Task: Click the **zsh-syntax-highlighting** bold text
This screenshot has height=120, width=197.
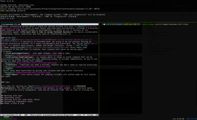Action: click(20, 57)
